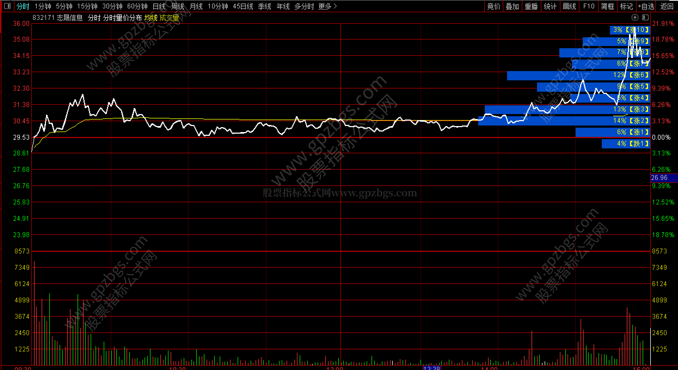Switch to the 日线 daily chart tab
678x370 pixels.
click(159, 6)
